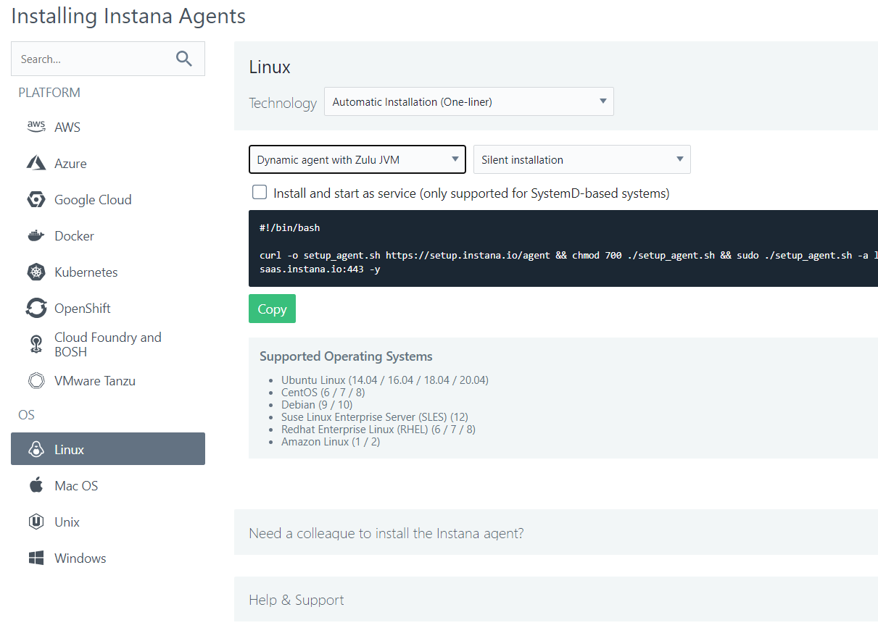The image size is (878, 628).
Task: Select the VMware Tanzu icon
Action: coord(36,381)
